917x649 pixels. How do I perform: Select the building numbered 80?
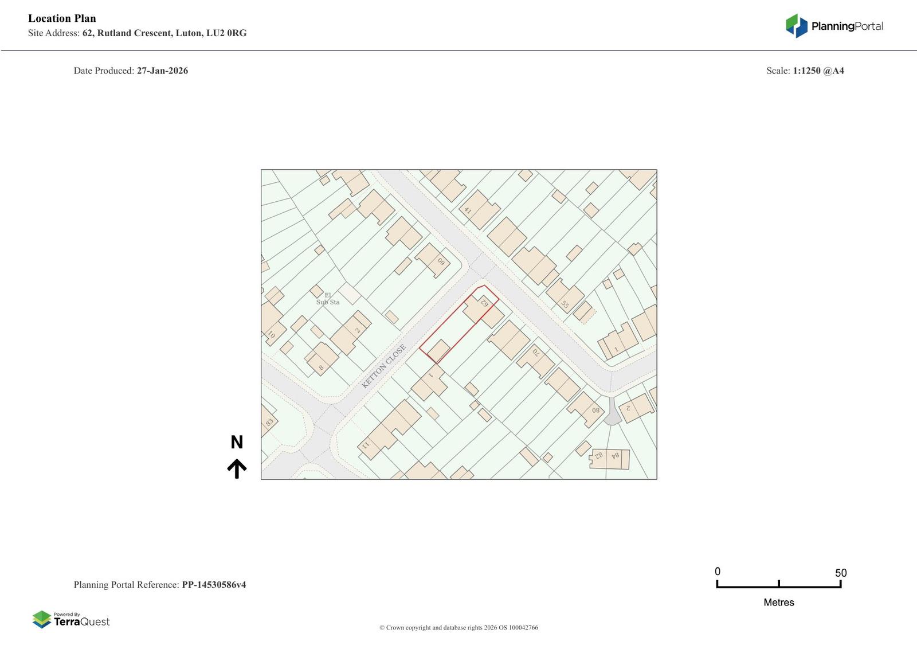587,408
